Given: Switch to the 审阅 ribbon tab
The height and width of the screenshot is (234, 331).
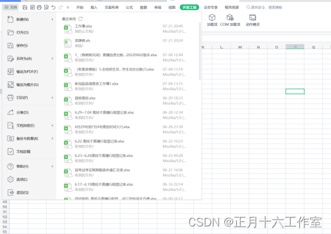Looking at the screenshot, I should 158,8.
